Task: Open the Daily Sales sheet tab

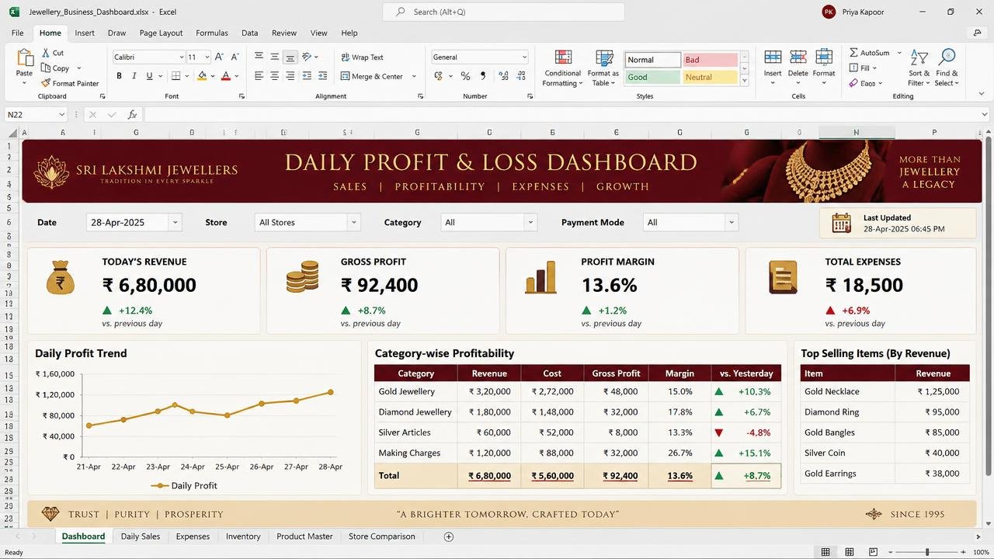Action: pyautogui.click(x=141, y=536)
